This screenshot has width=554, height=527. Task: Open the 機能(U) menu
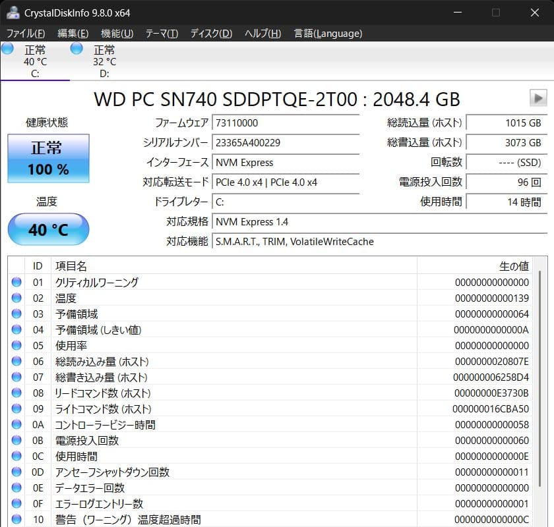[117, 34]
